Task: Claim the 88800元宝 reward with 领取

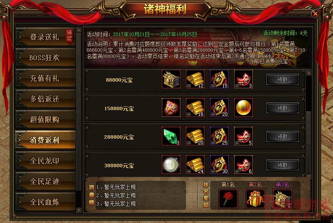Action: 283,79
